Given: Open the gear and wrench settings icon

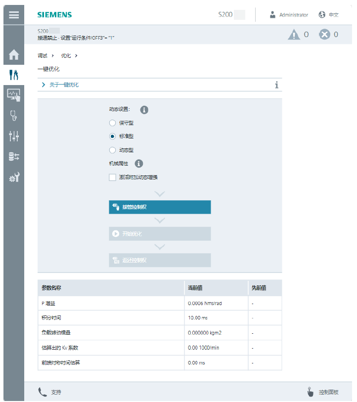Looking at the screenshot, I should [14, 178].
